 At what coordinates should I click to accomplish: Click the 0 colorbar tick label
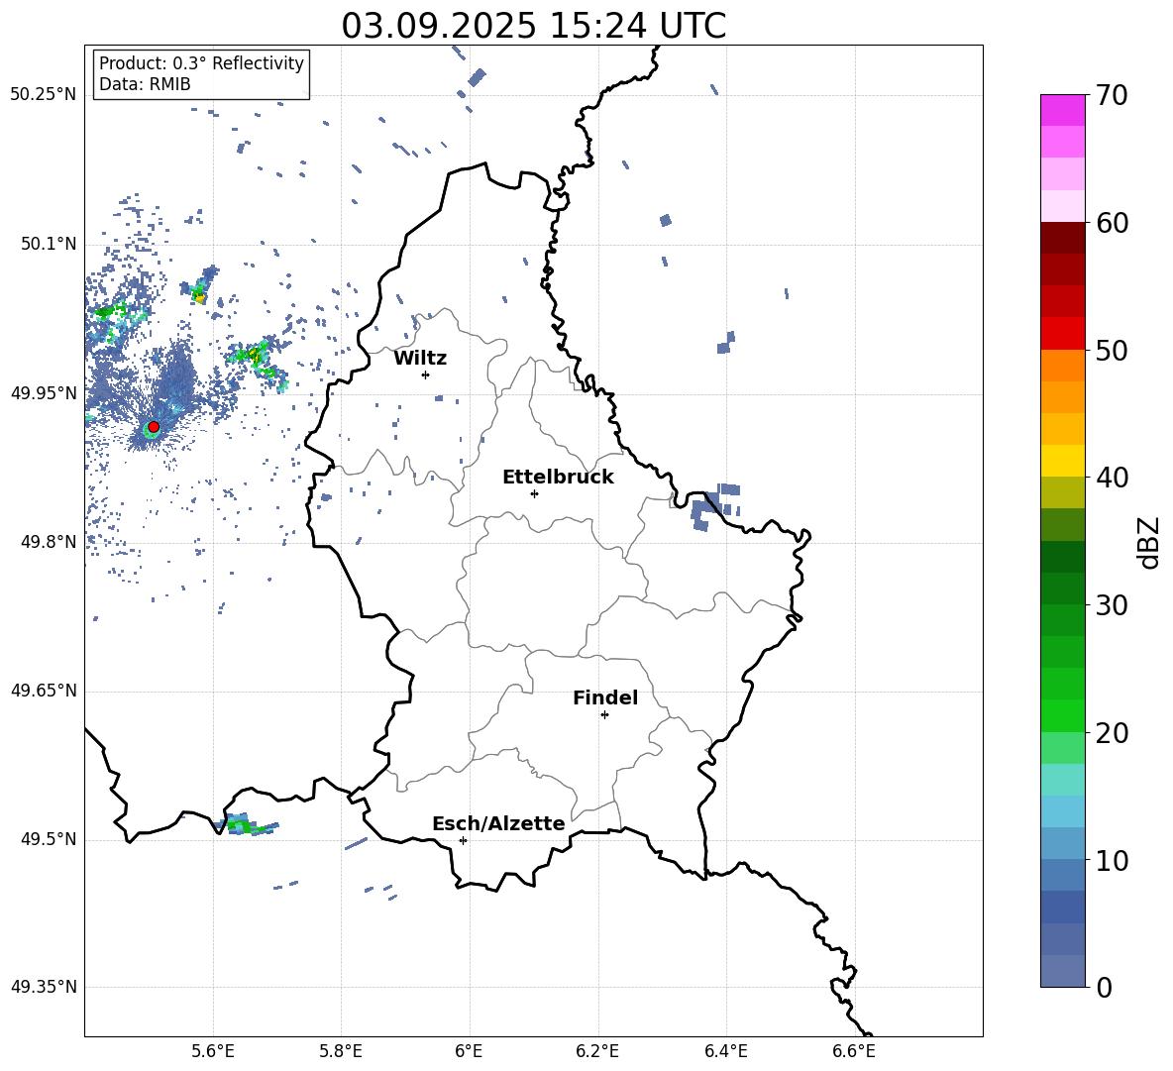[x=1104, y=988]
